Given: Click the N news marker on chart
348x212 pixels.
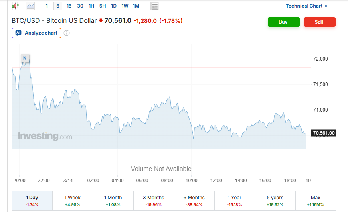Looking at the screenshot, I should (x=25, y=58).
